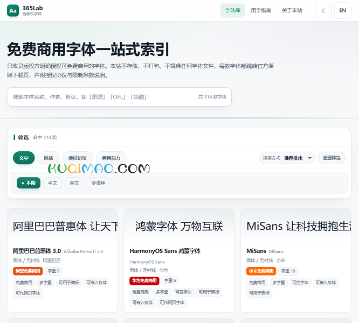The image size is (359, 323).
Task: Click 可作网页字体 tag on the HarmonyOS card
Action: [172, 303]
